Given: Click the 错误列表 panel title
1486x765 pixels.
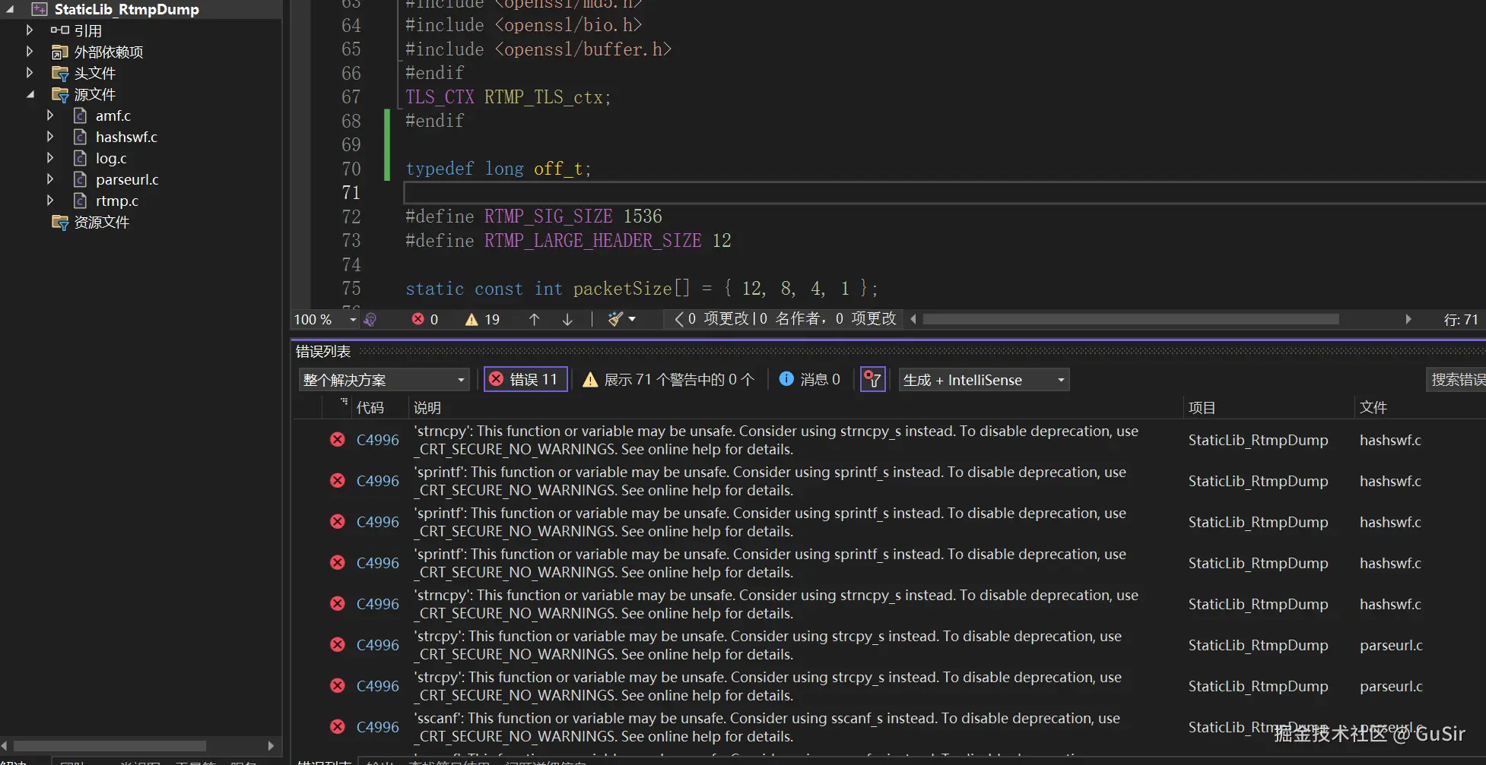Looking at the screenshot, I should 323,352.
